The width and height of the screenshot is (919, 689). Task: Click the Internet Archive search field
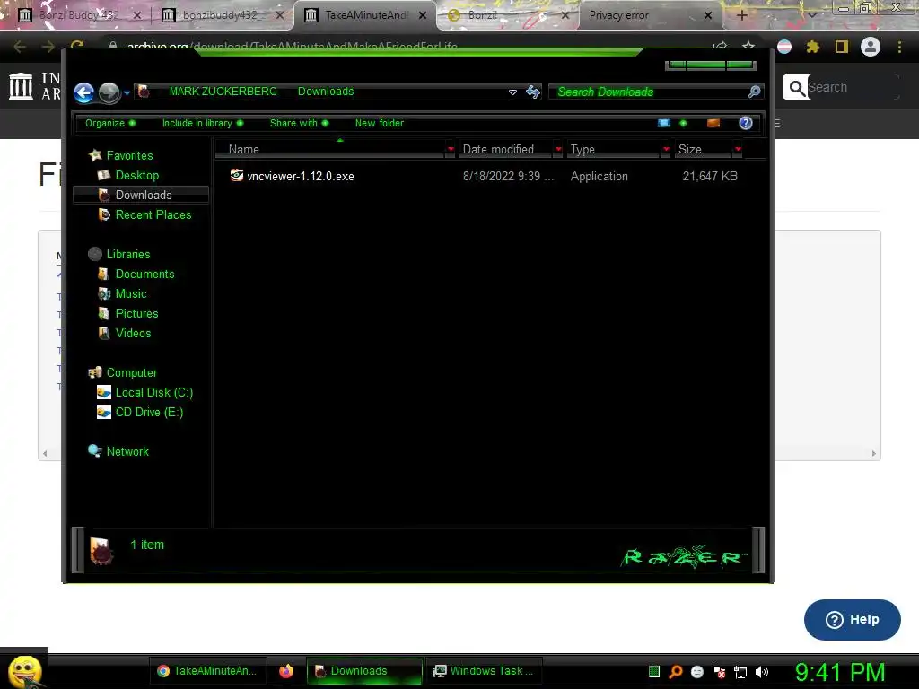point(853,87)
